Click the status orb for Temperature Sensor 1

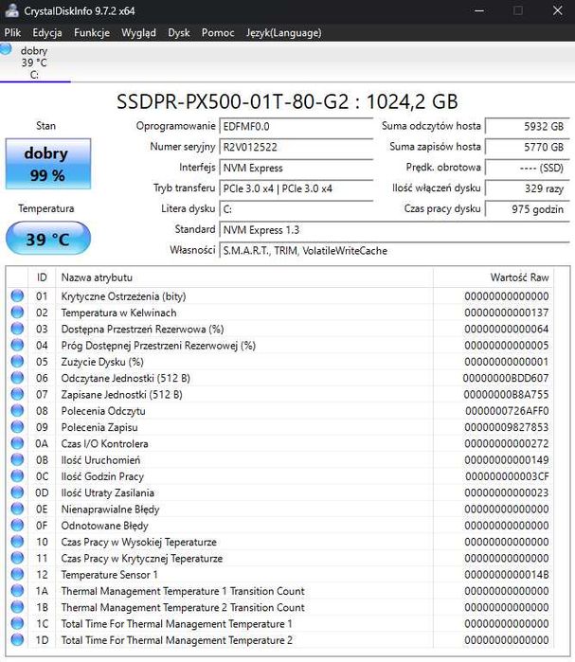(x=17, y=574)
